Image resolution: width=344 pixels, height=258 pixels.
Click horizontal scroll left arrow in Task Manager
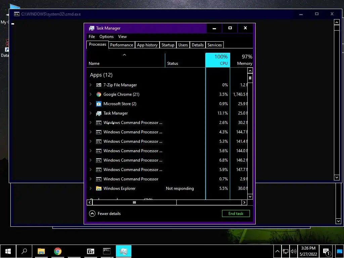[x=89, y=202]
